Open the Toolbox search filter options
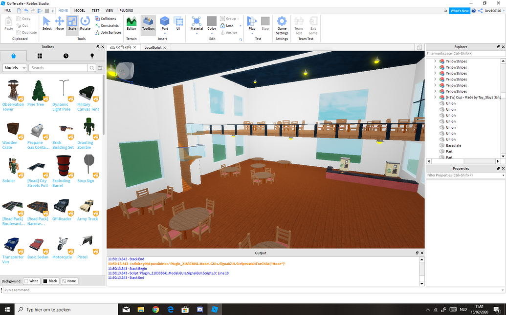The image size is (506, 315). pyautogui.click(x=100, y=68)
